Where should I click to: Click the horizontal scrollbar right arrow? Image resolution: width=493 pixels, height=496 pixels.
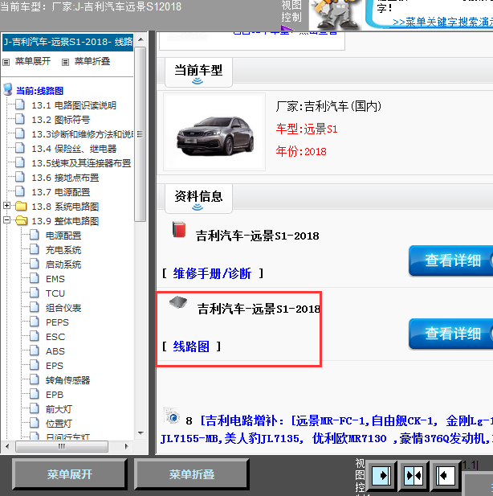(126, 446)
